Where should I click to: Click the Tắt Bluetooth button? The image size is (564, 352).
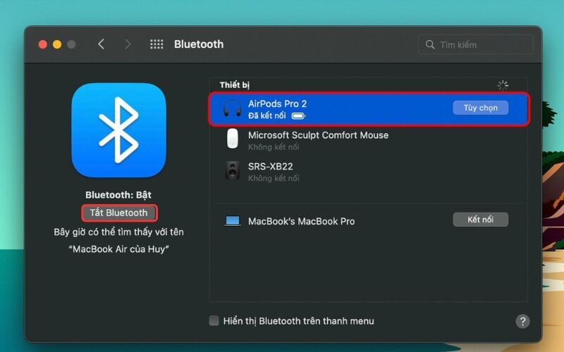(119, 213)
